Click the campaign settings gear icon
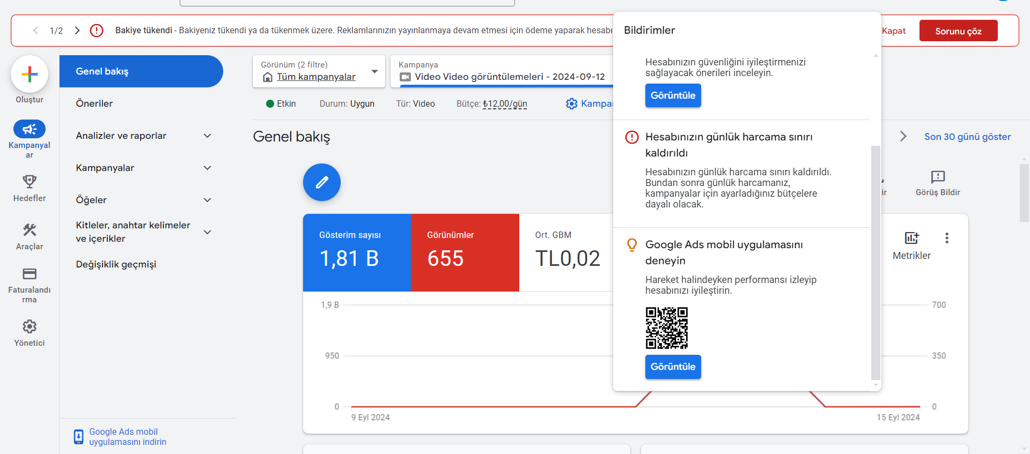1030x454 pixels. pos(572,103)
